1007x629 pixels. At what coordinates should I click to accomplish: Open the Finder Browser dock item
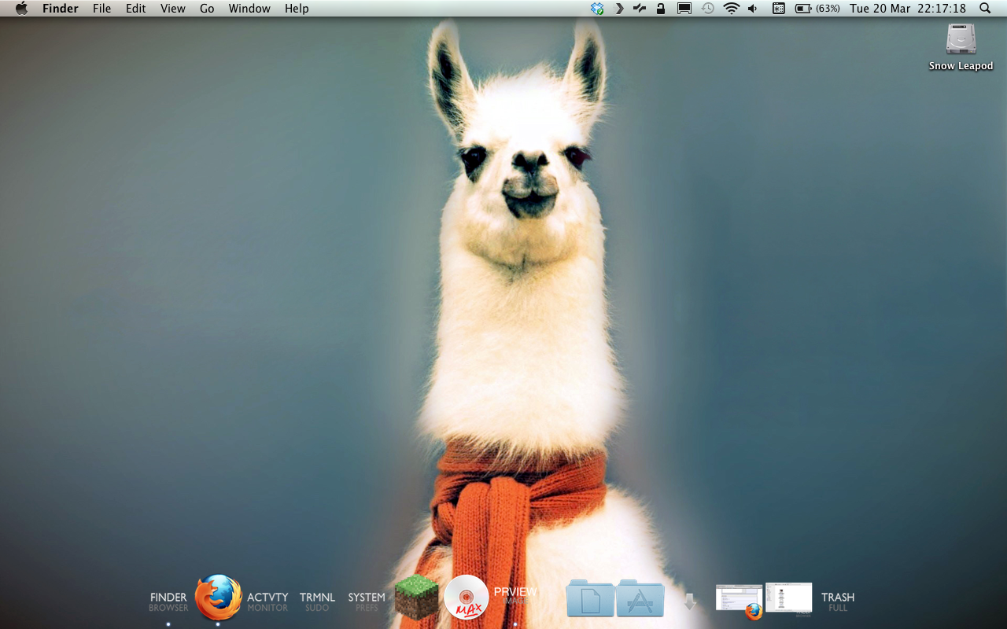(168, 602)
